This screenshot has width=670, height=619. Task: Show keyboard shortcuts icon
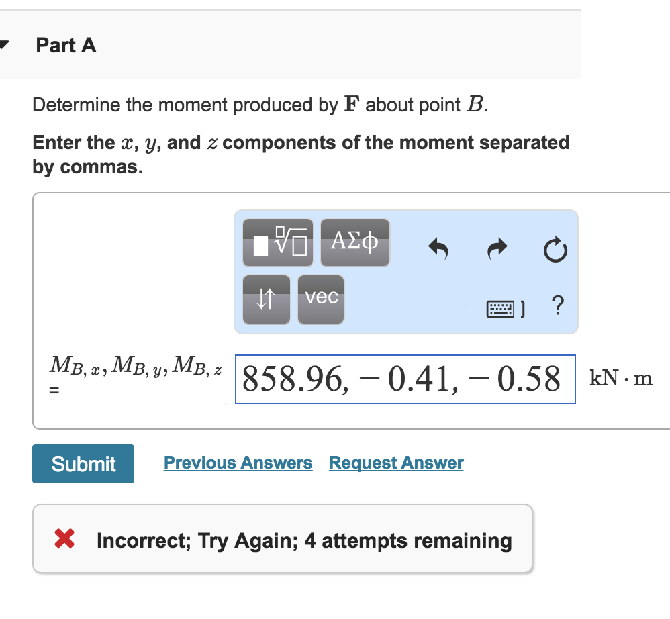[501, 308]
